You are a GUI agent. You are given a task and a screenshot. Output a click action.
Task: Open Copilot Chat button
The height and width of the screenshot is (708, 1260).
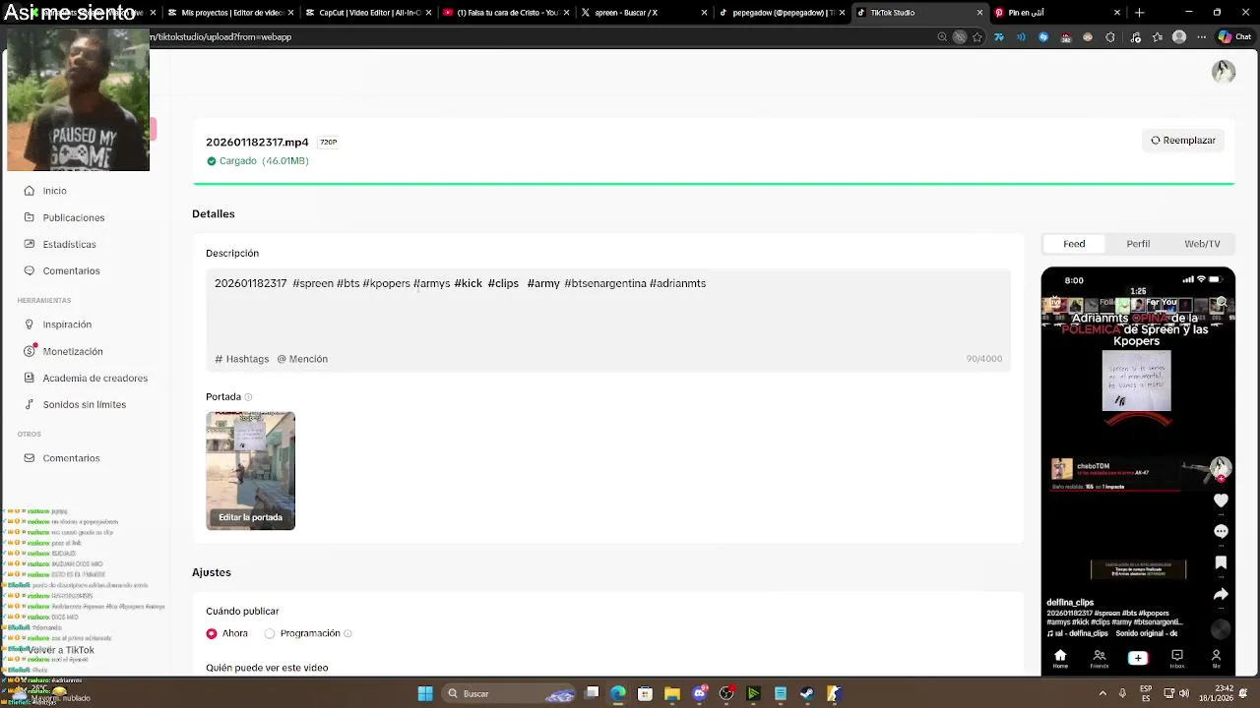click(1233, 37)
